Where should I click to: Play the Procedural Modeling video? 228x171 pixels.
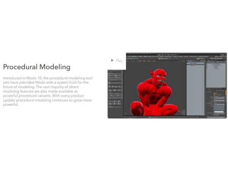click(117, 61)
